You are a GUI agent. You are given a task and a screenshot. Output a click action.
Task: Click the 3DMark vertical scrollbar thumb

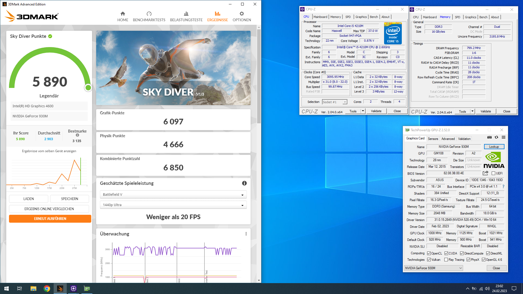click(259, 76)
